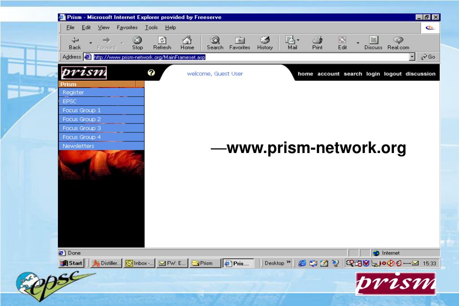The image size is (459, 306).
Task: Open the discussion link
Action: (x=420, y=74)
